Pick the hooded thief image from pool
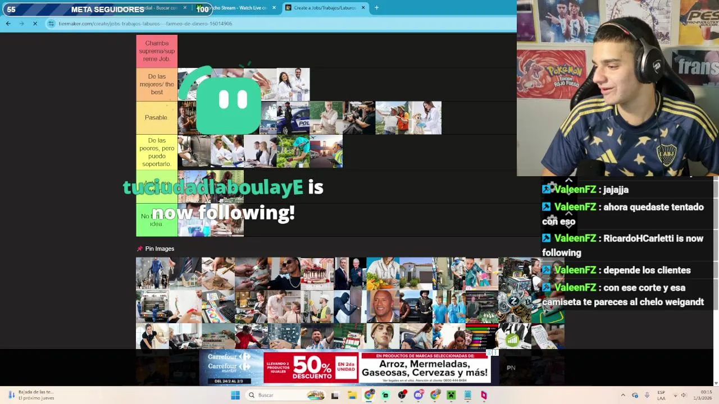 [x=350, y=306]
